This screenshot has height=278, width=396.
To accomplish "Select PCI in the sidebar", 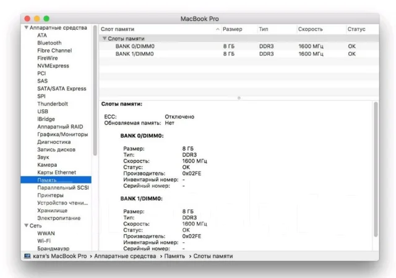I will (x=41, y=74).
